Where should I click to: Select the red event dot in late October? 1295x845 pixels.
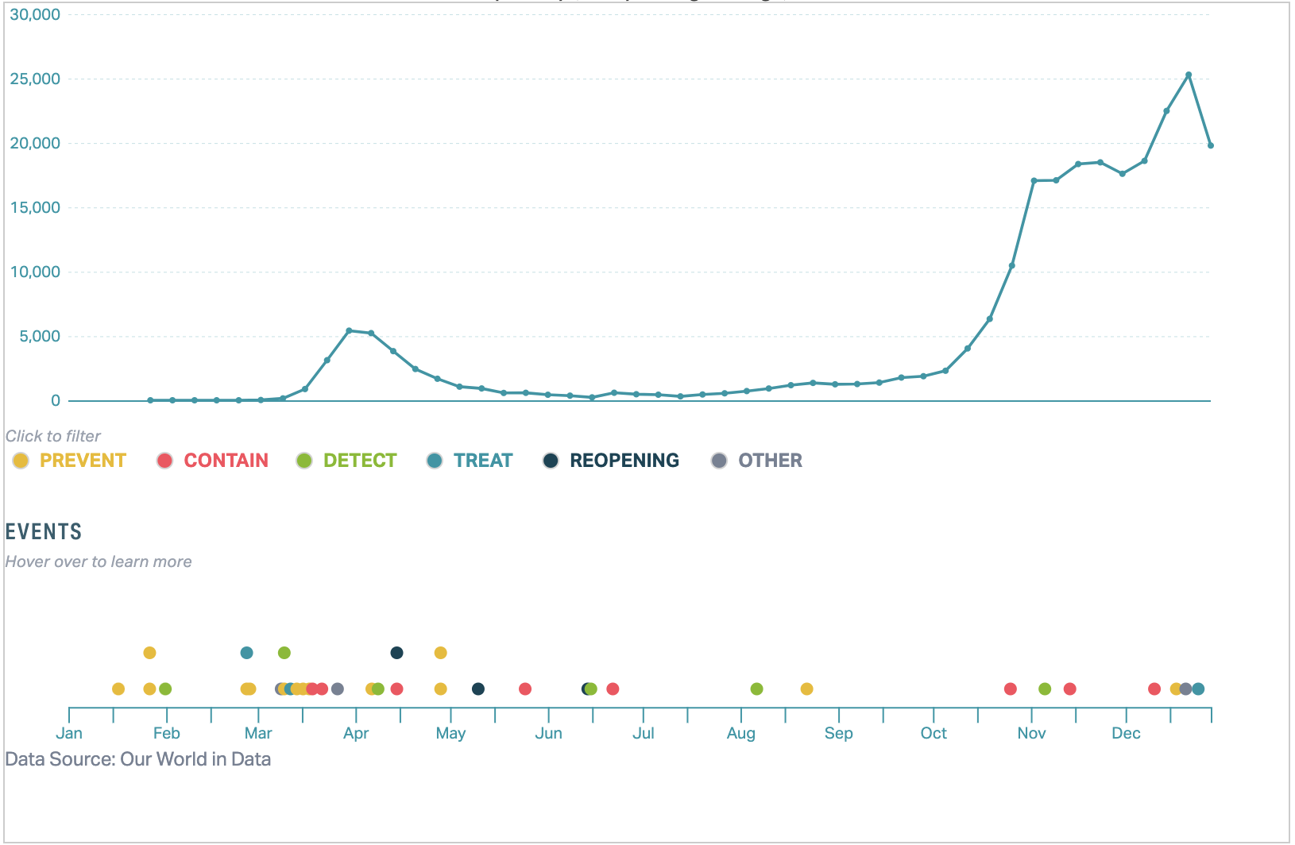tap(1011, 689)
